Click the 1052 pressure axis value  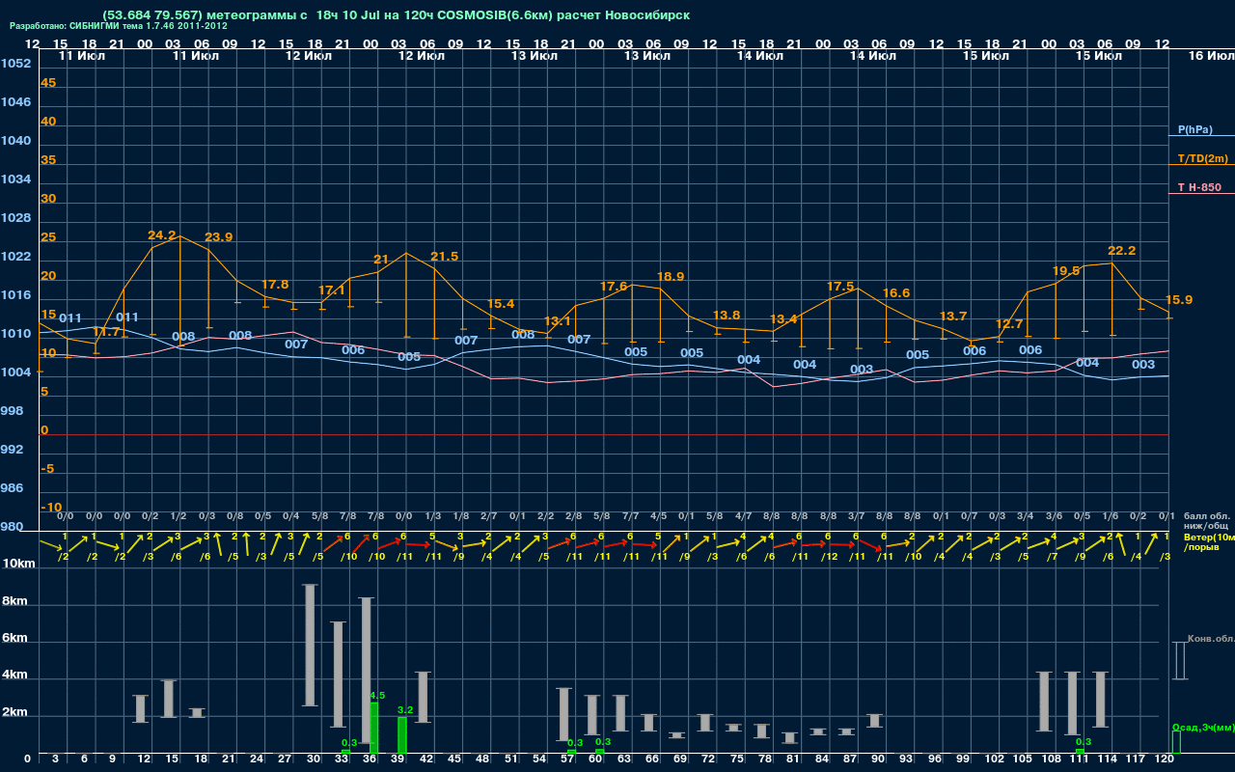[15, 64]
